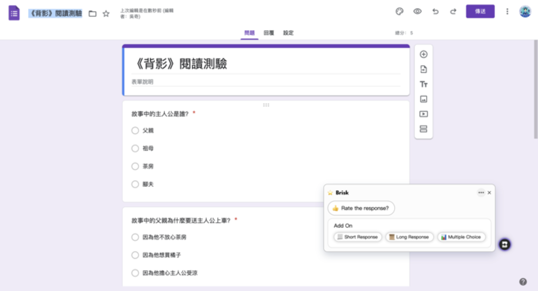Select the 腳夫 radio option
538x291 pixels.
(135, 184)
